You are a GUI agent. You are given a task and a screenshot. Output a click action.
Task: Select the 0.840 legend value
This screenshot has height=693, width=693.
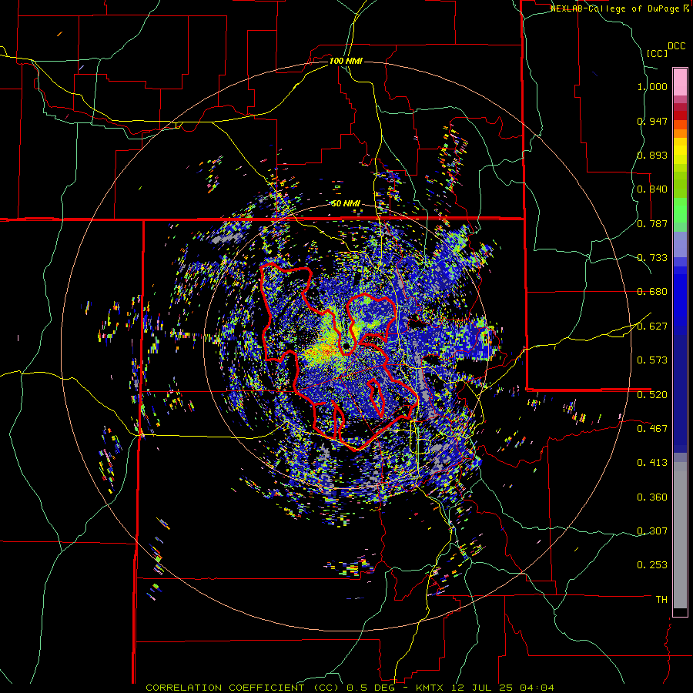click(652, 189)
